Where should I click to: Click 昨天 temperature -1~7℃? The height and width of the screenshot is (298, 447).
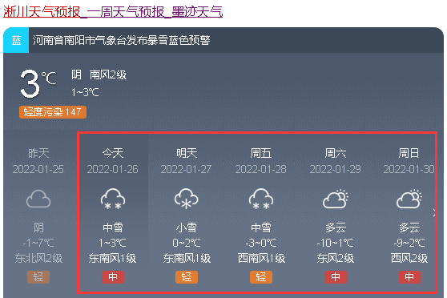[38, 243]
